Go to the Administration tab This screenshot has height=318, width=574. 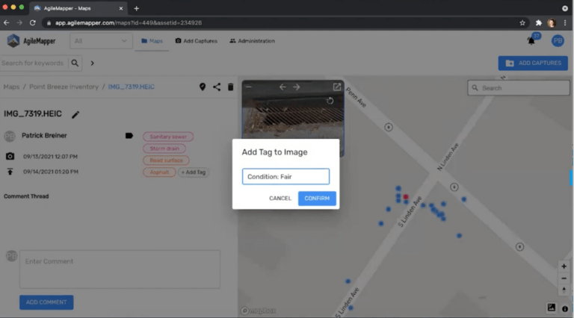pyautogui.click(x=252, y=41)
